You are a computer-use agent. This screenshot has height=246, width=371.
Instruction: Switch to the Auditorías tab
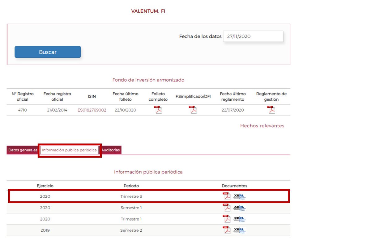110,150
